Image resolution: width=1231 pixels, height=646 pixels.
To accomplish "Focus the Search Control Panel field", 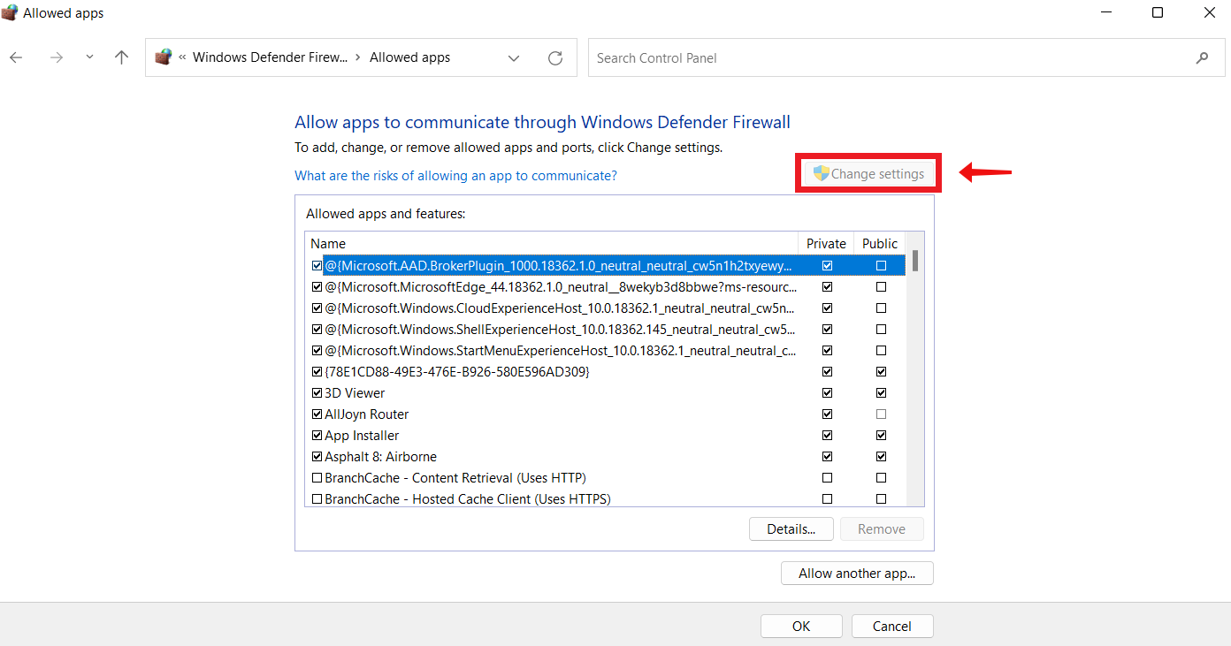I will pyautogui.click(x=905, y=58).
